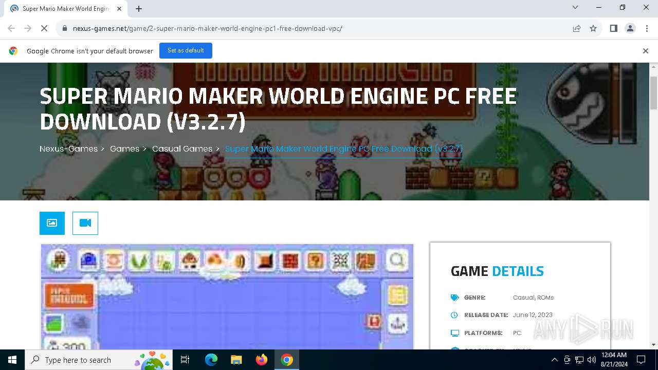Launch Firefox from taskbar
The width and height of the screenshot is (658, 370).
click(x=262, y=360)
